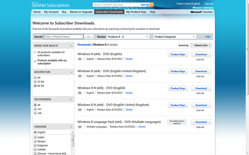Check the Bulgarian language checkbox
This screenshot has width=249, height=155.
click(35, 145)
